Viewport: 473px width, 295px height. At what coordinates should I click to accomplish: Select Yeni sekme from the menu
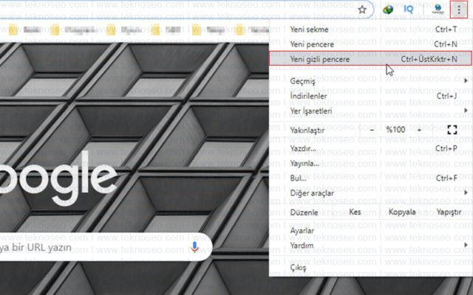[x=370, y=29]
